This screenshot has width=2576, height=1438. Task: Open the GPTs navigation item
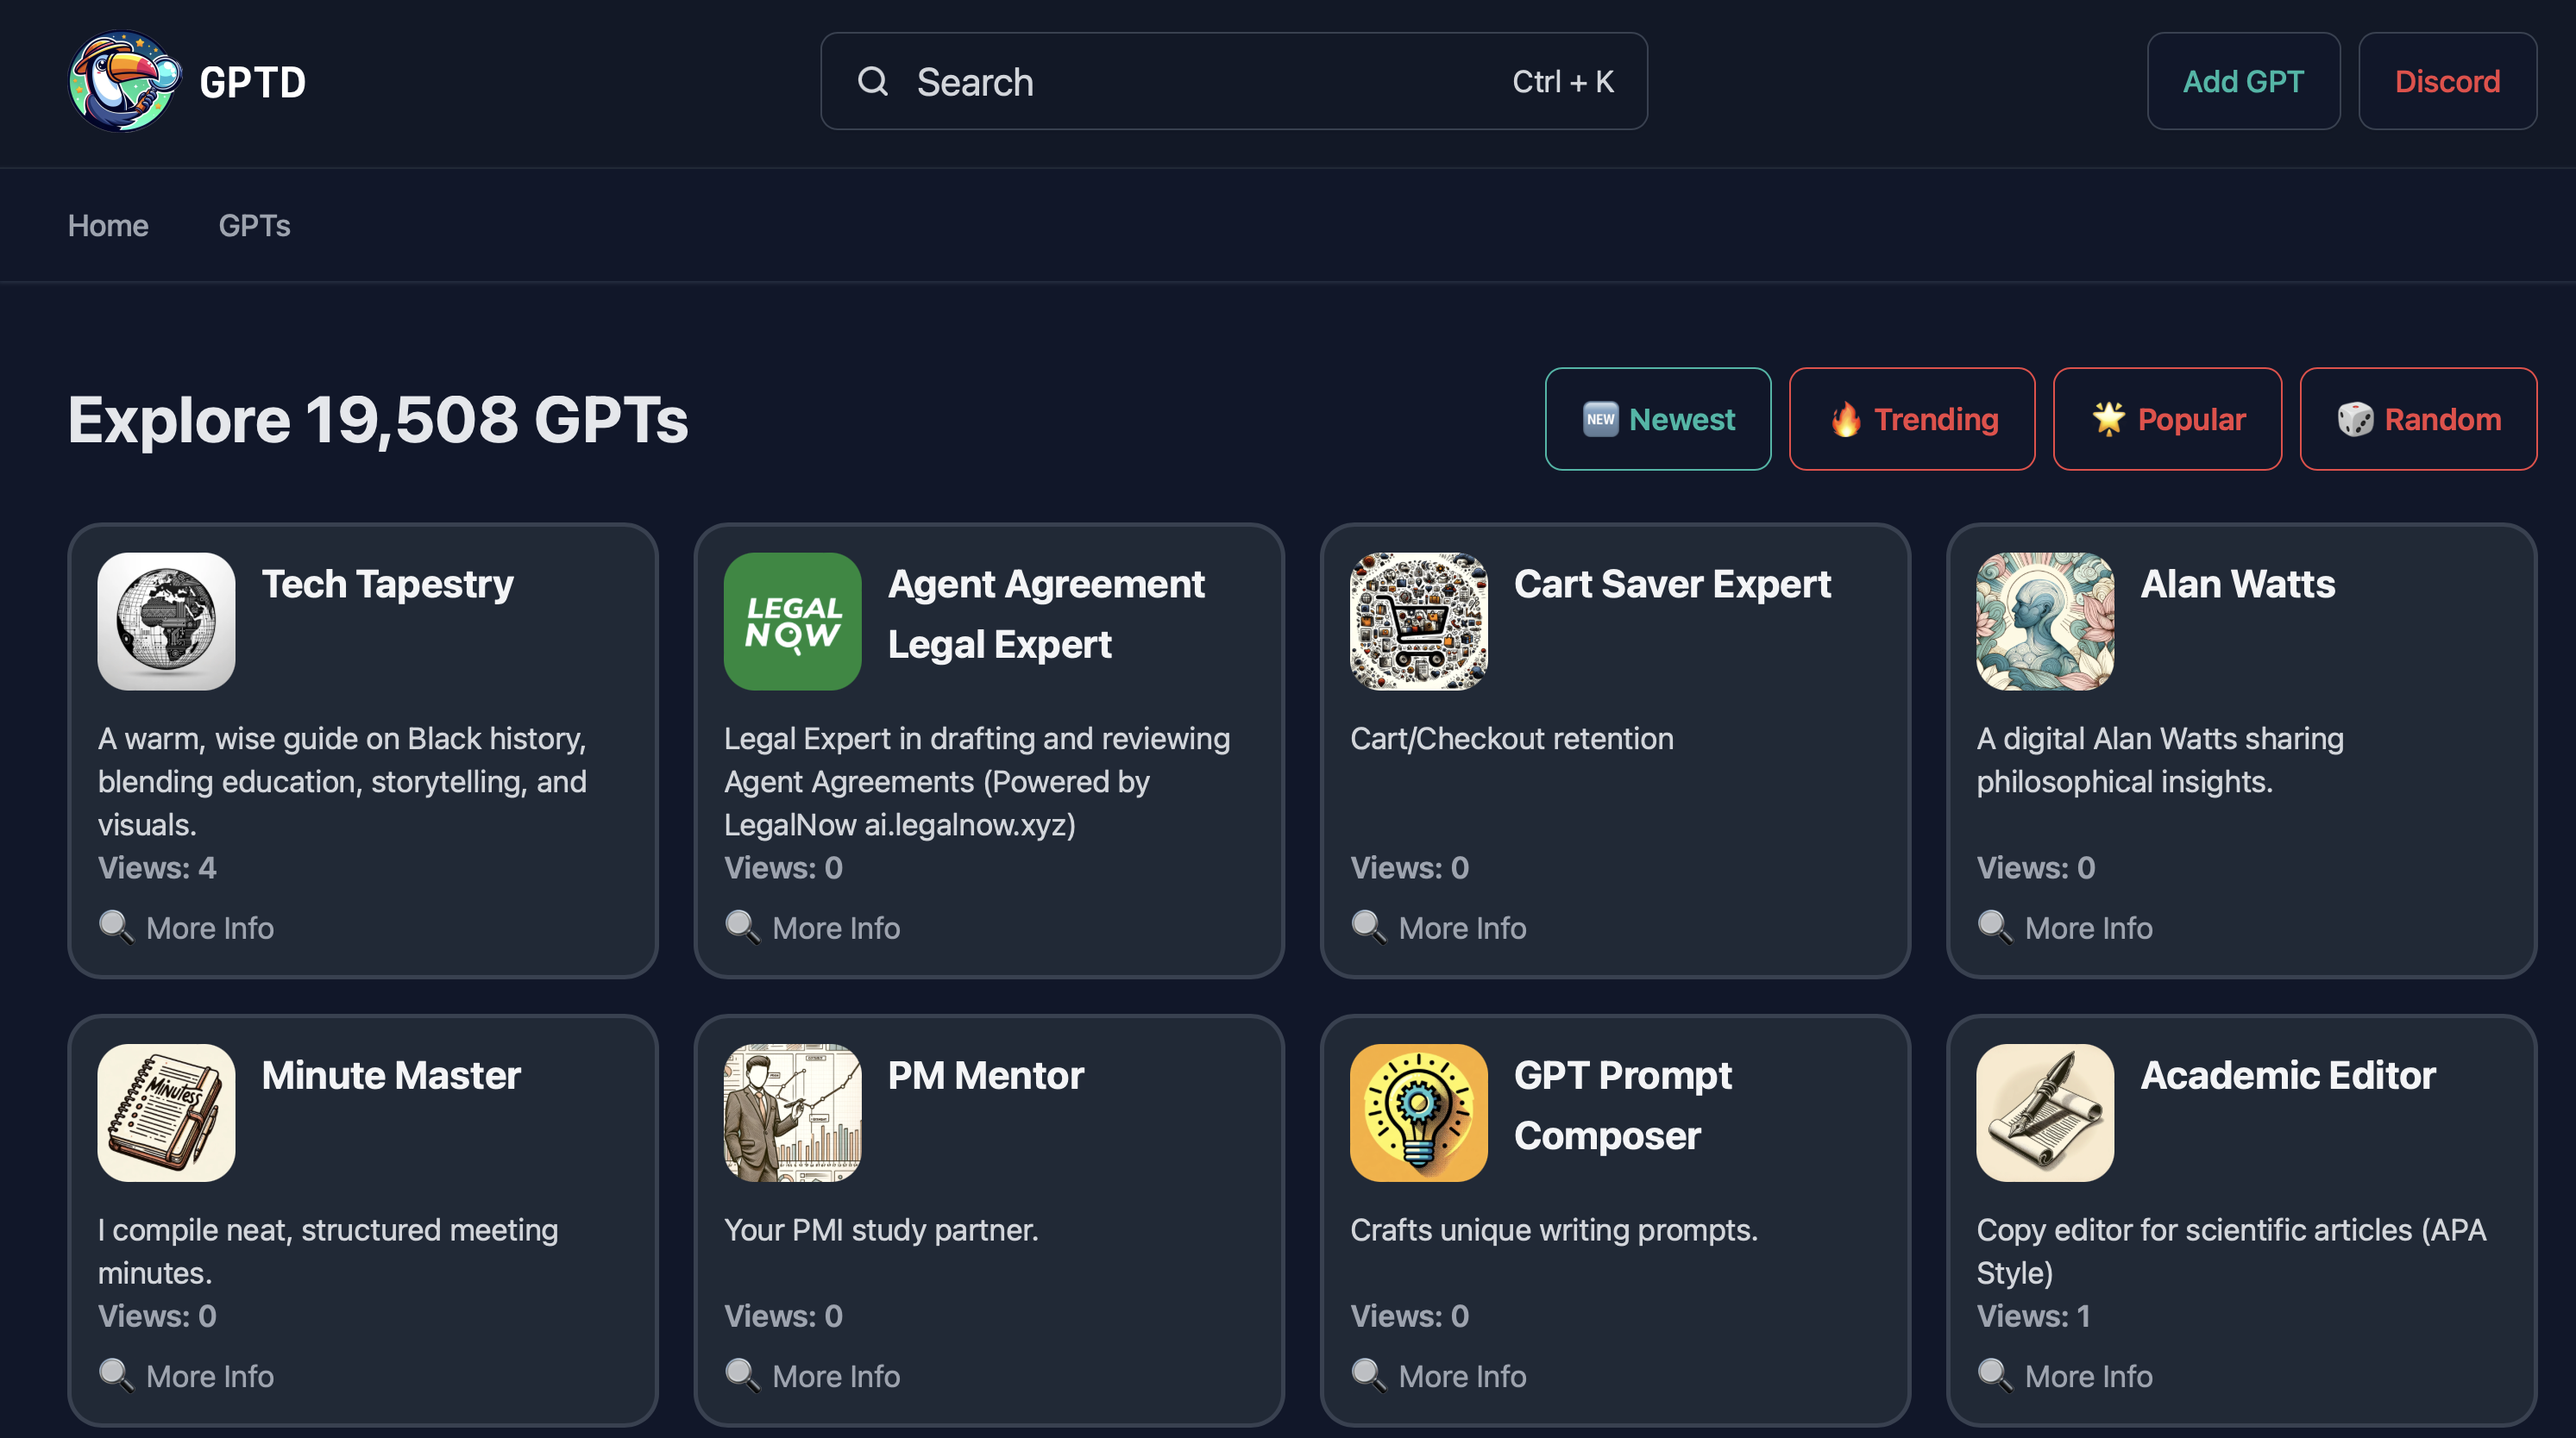click(x=254, y=226)
